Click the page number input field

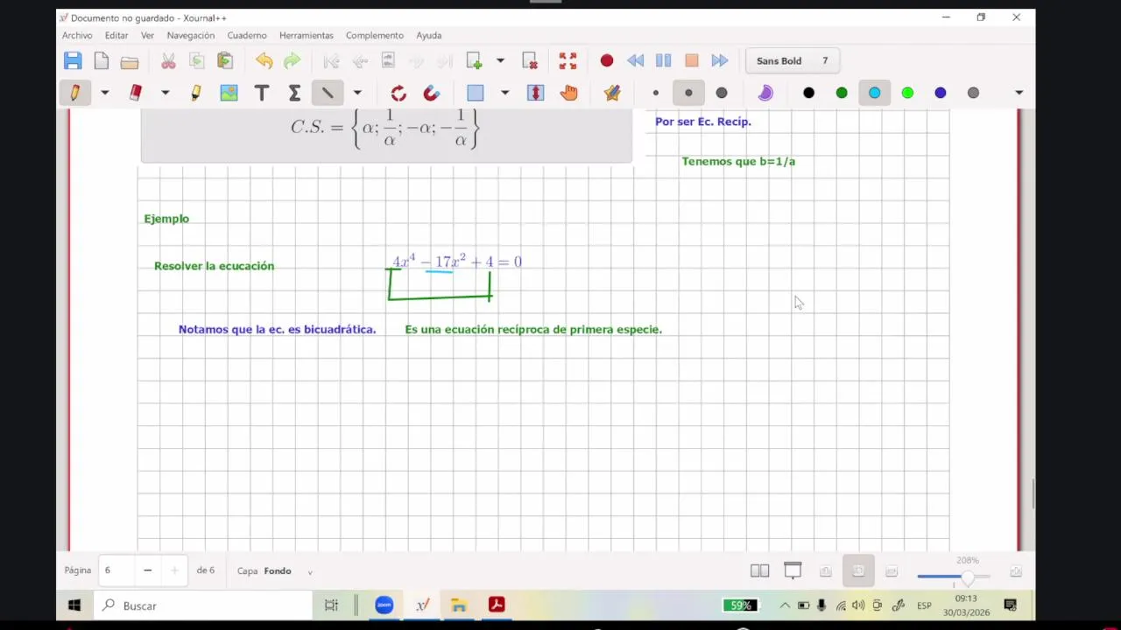pyautogui.click(x=117, y=570)
